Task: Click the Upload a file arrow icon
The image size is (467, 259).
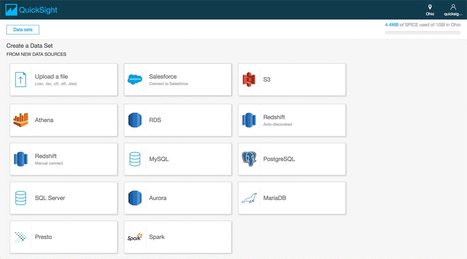Action: click(21, 79)
